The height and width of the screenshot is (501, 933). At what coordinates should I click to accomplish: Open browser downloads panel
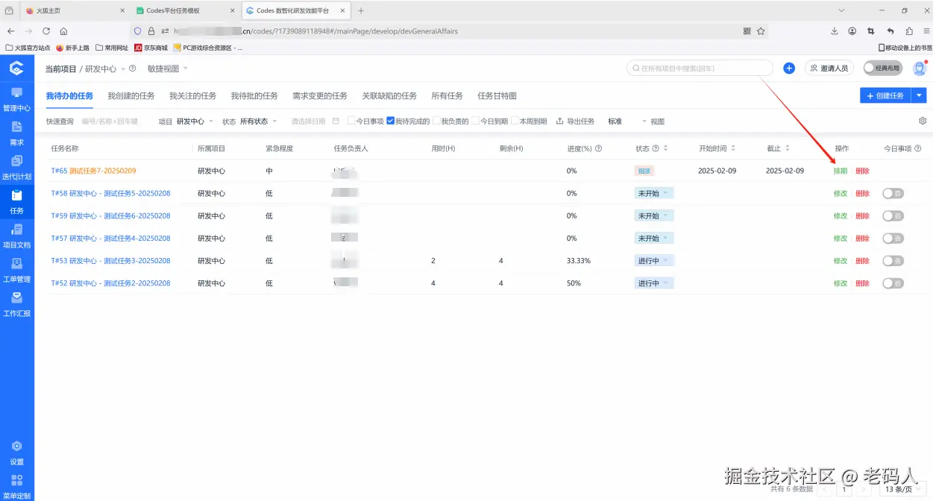point(835,31)
